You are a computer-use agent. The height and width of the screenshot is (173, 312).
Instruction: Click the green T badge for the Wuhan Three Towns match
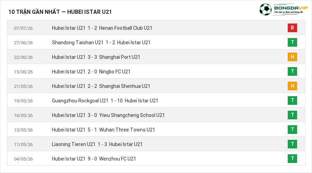(x=292, y=129)
